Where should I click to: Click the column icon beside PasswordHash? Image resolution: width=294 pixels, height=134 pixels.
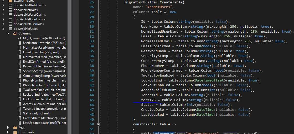click(x=20, y=66)
